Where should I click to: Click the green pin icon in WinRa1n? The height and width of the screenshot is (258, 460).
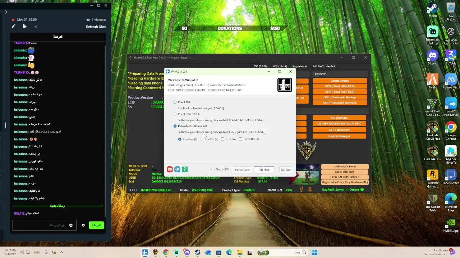click(185, 169)
